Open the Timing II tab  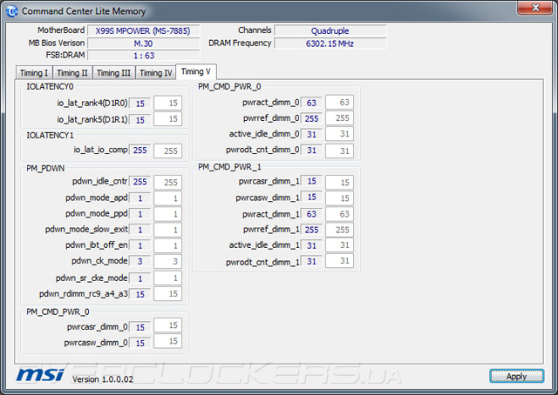[72, 73]
